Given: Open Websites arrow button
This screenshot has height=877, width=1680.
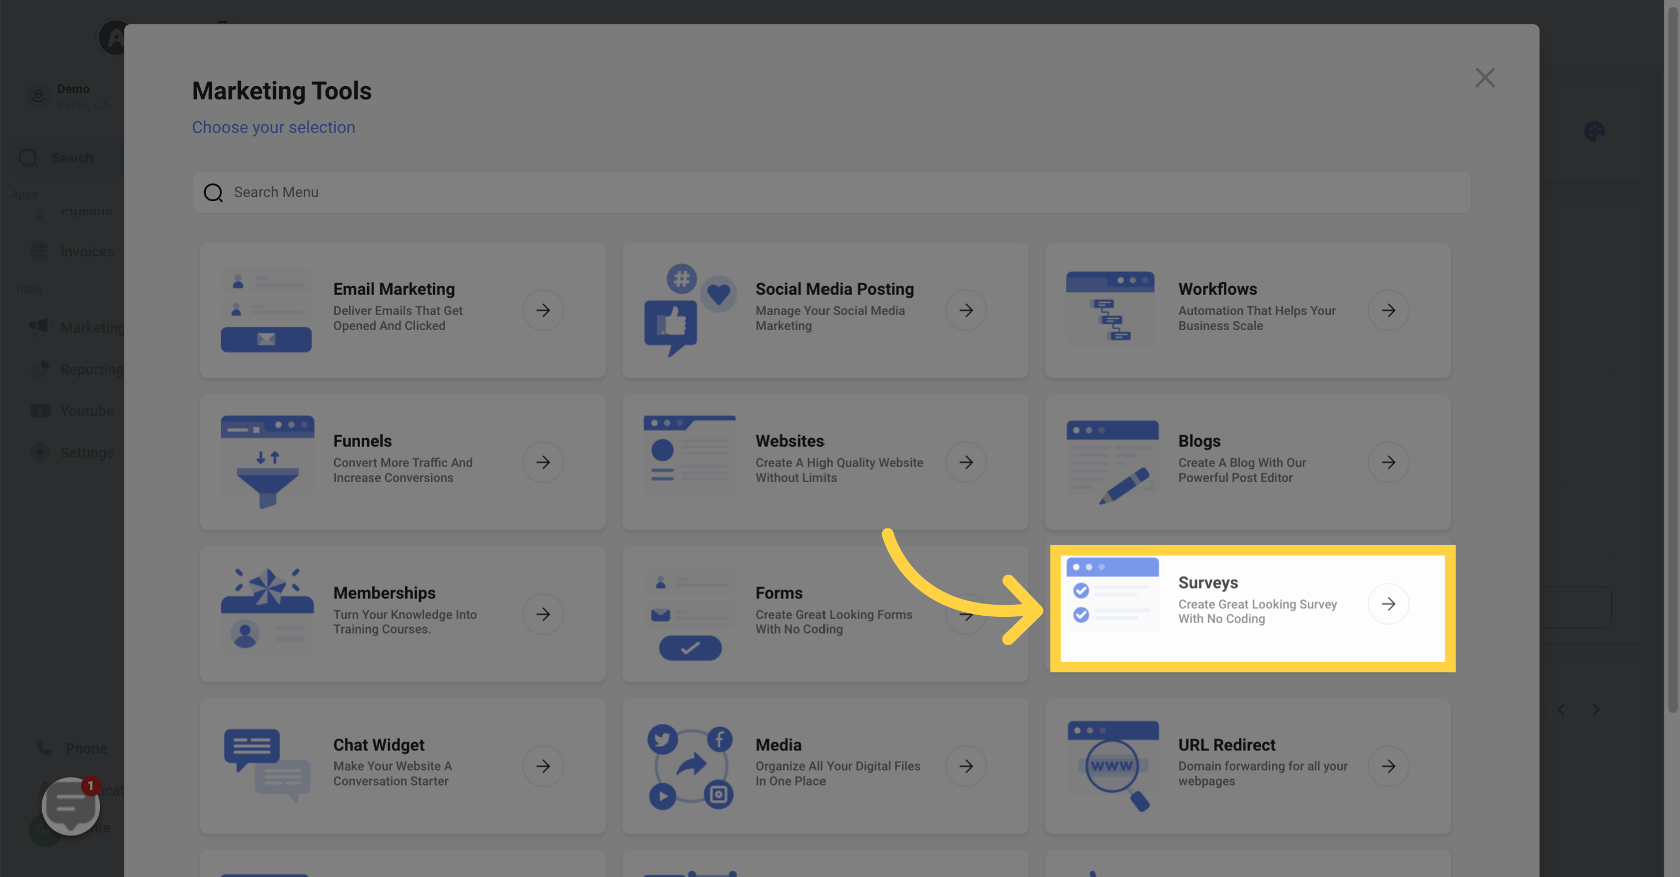Looking at the screenshot, I should tap(965, 462).
